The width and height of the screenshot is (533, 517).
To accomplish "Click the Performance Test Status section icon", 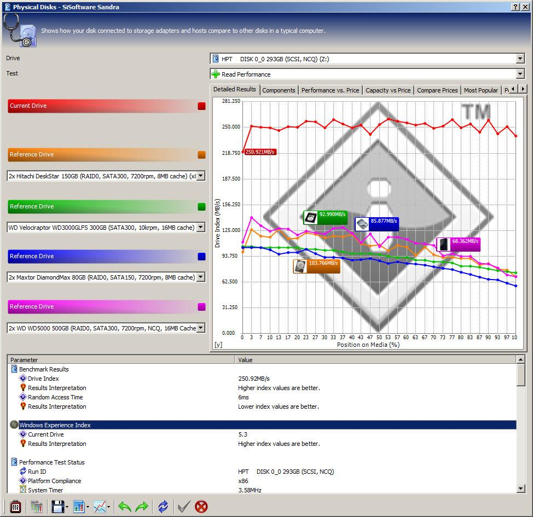I will pyautogui.click(x=14, y=462).
